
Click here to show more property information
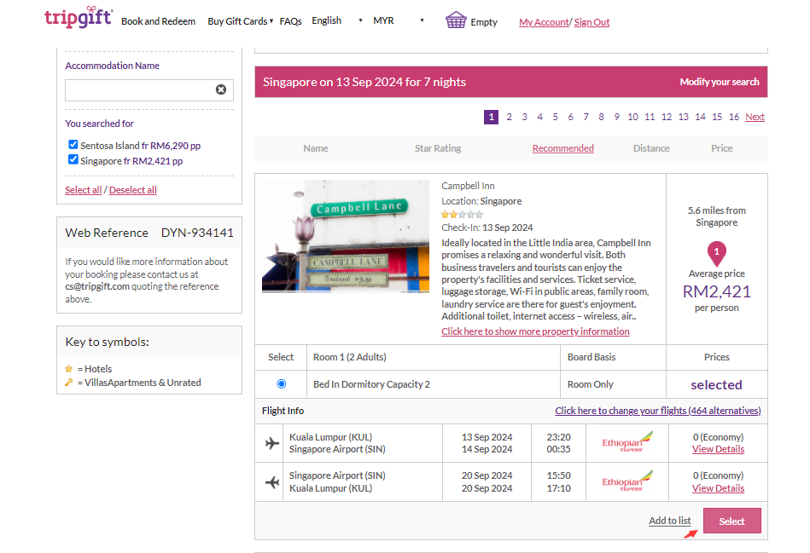point(535,331)
